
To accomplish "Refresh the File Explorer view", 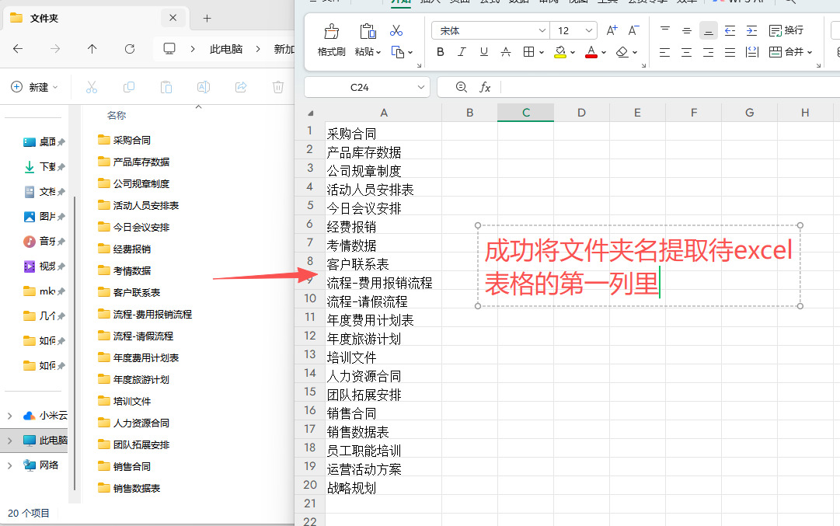I will 130,49.
